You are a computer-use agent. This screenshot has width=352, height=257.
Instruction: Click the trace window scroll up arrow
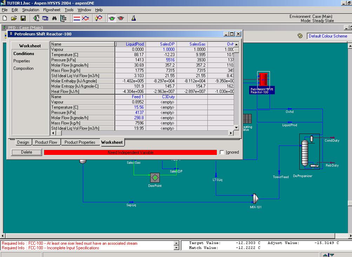pos(177,243)
